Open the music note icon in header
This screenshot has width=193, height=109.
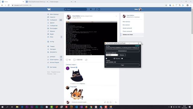[95, 9]
